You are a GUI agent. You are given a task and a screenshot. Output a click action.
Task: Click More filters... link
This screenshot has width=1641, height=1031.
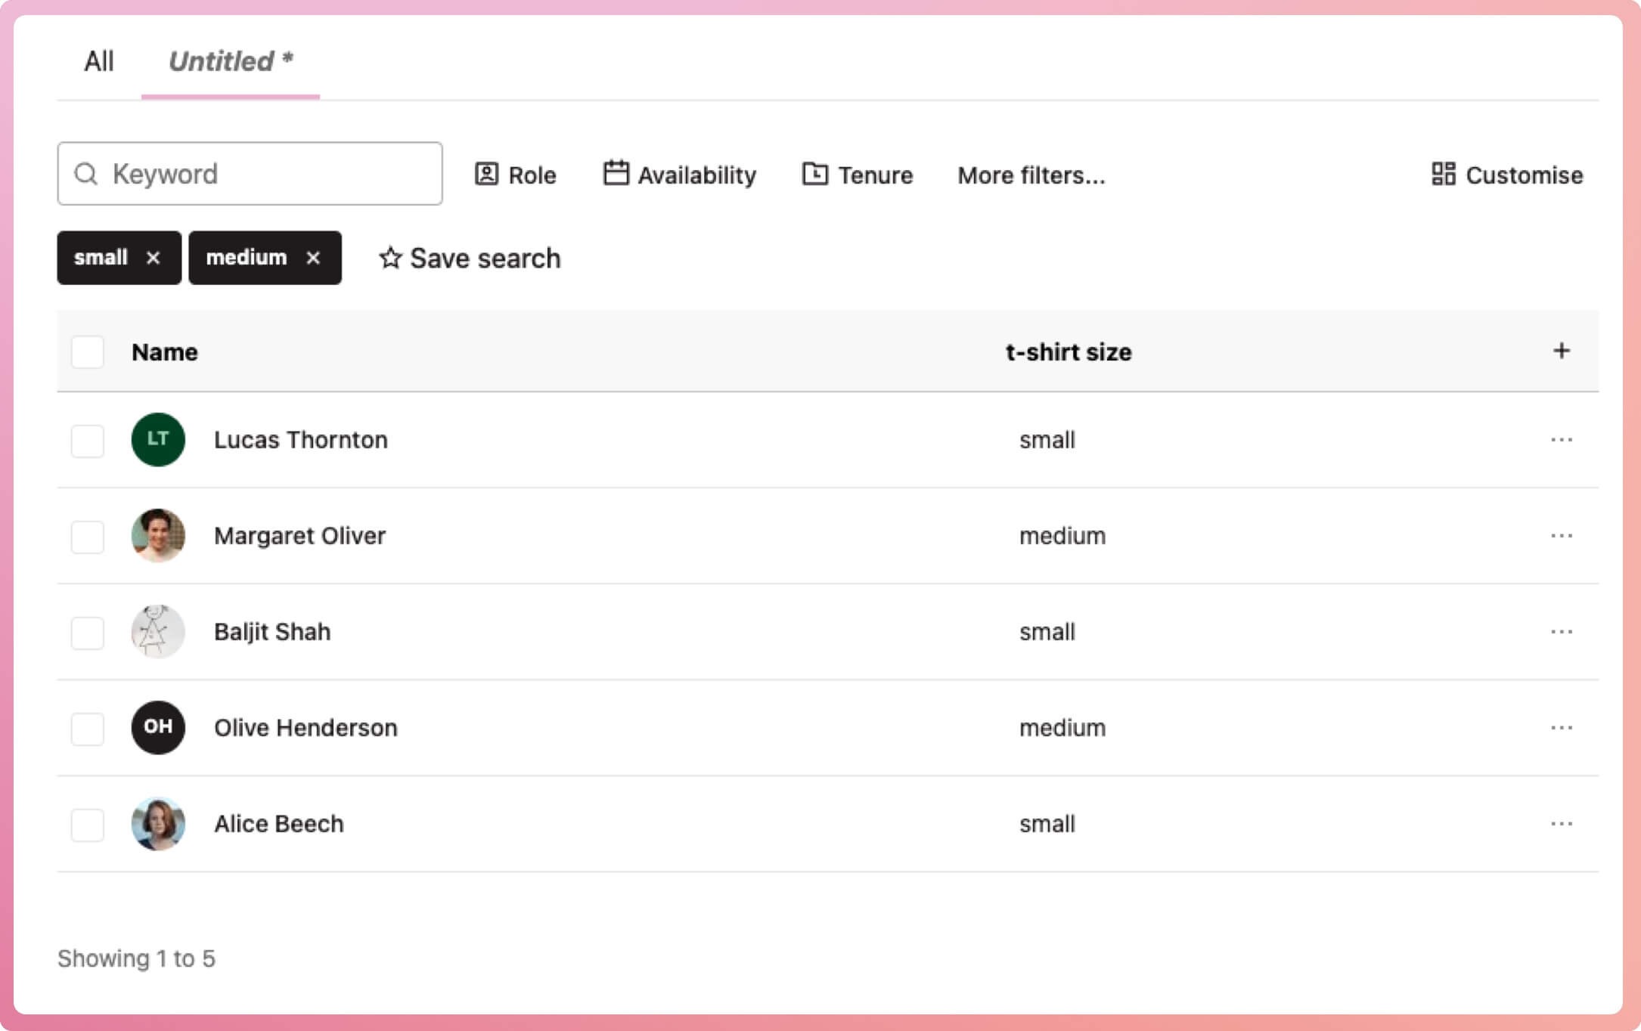[1031, 175]
